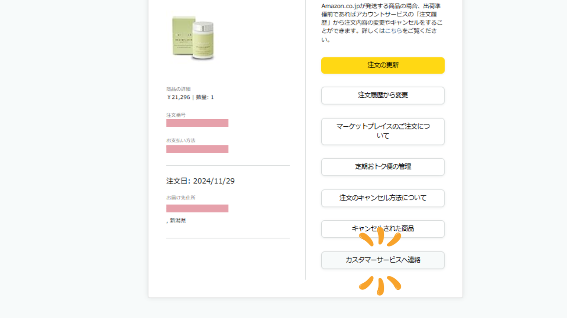567x318 pixels.
Task: Click the 新潟県 address text
Action: tap(178, 221)
